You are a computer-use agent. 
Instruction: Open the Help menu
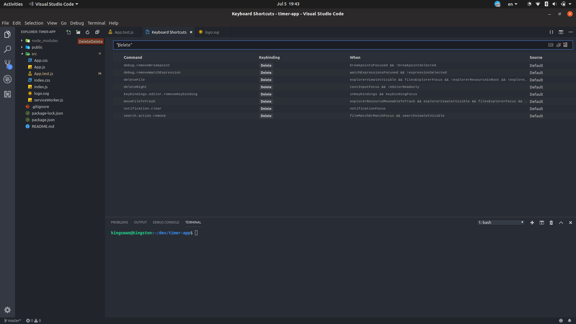[113, 23]
